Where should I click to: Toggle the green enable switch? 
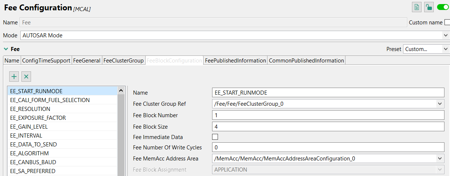[x=443, y=7]
